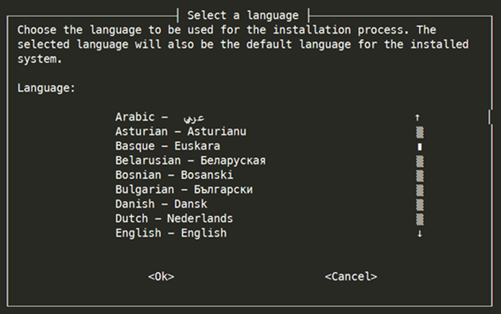Click the scrollbar up arrow

pos(417,118)
